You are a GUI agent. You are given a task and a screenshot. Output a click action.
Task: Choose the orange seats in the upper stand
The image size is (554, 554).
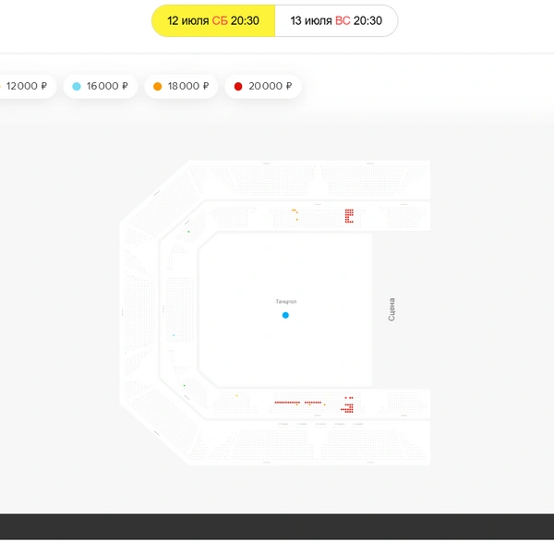pos(295,214)
